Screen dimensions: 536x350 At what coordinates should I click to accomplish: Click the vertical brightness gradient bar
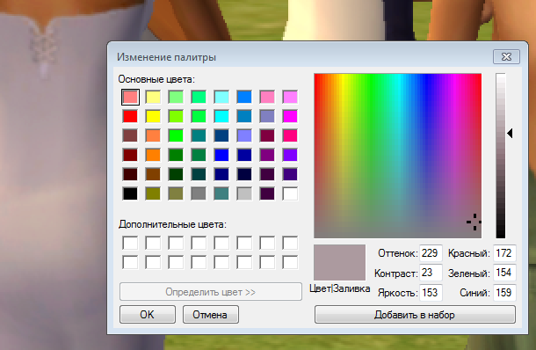click(501, 156)
